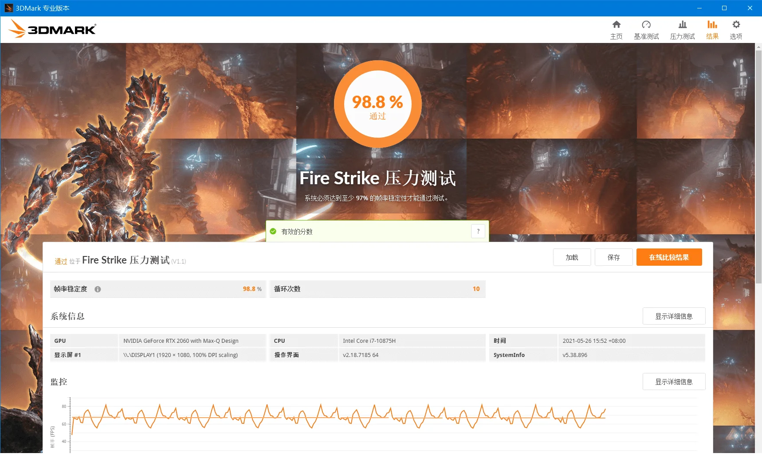Screen dimensions: 762x473
Task: Click the 循环次数 result row showing 10
Action: point(377,289)
